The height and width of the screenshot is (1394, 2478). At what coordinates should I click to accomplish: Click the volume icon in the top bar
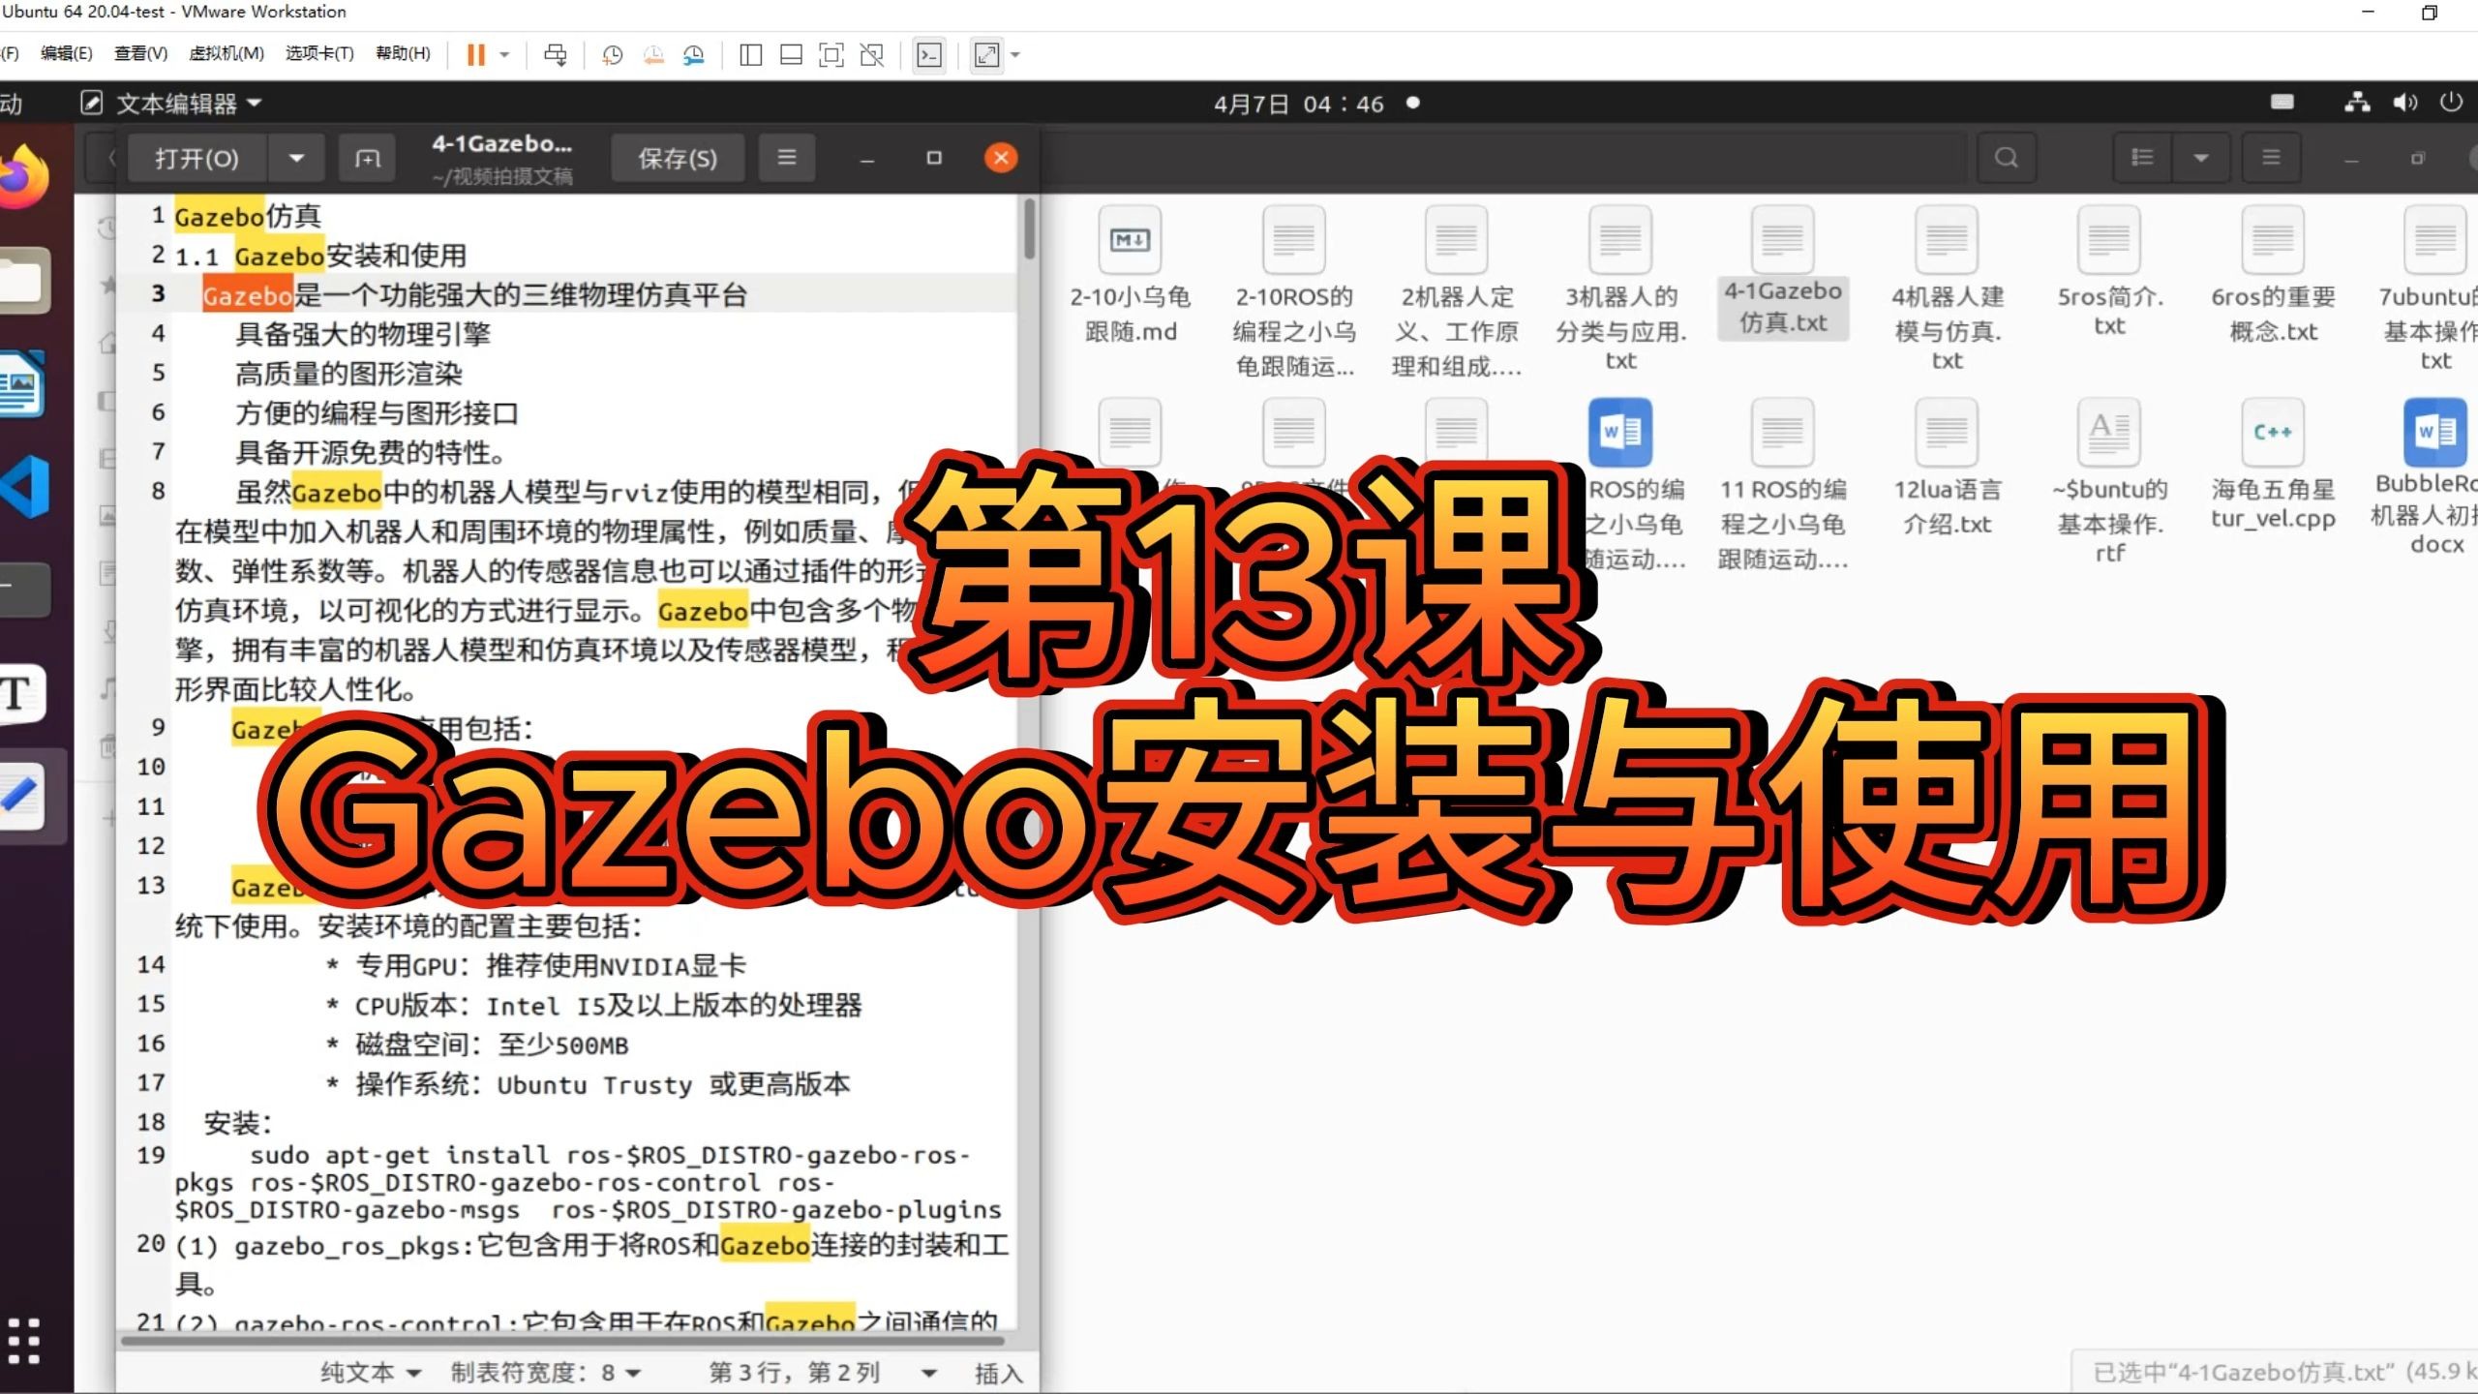(x=2404, y=103)
